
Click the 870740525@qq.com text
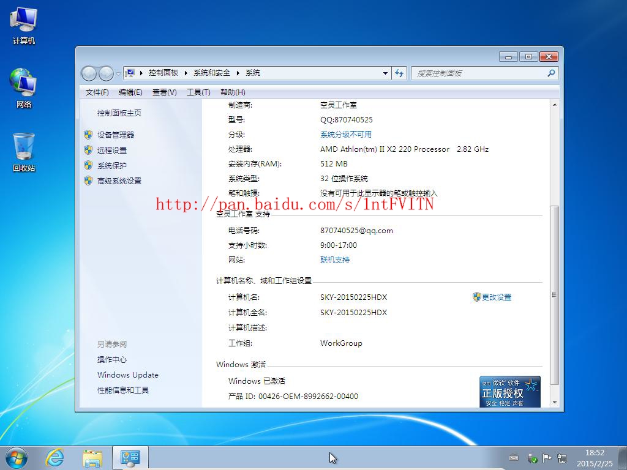point(356,231)
